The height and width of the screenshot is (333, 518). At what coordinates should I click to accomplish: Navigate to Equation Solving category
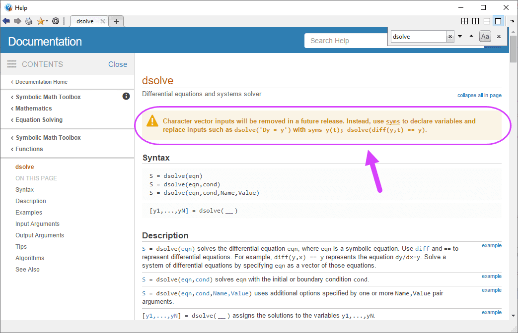[39, 120]
